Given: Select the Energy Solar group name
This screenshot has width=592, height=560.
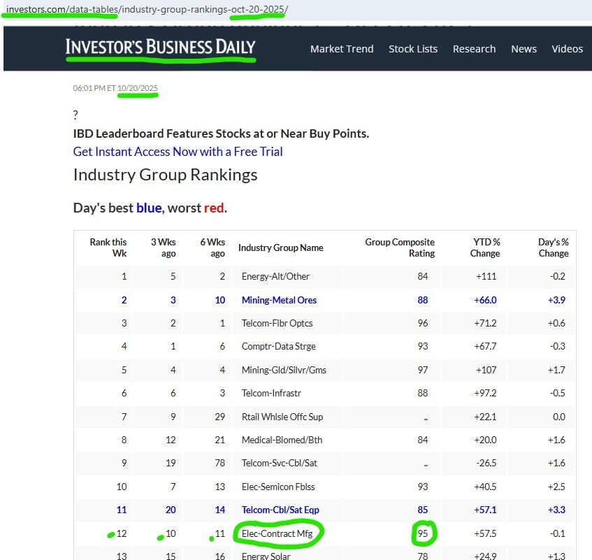Looking at the screenshot, I should pyautogui.click(x=266, y=557).
